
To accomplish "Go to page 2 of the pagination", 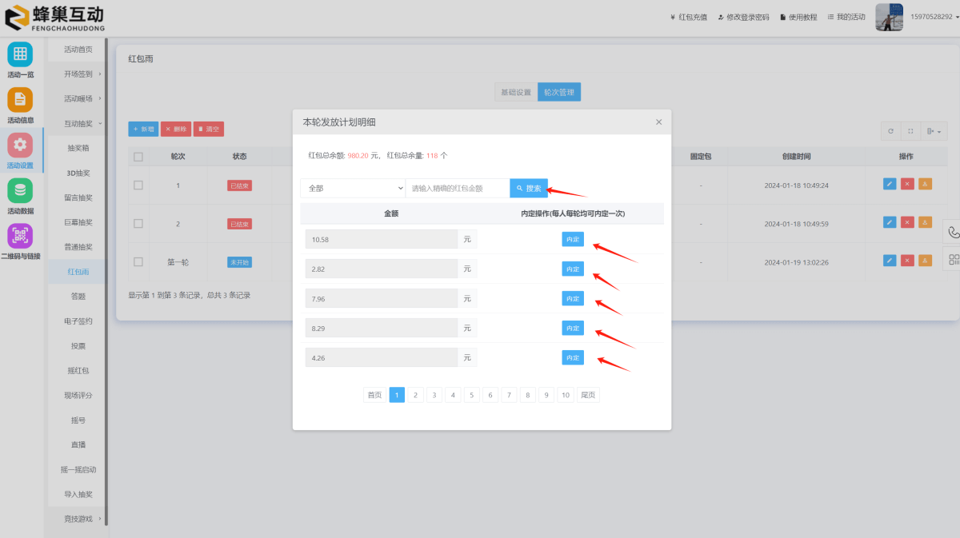I will click(416, 395).
